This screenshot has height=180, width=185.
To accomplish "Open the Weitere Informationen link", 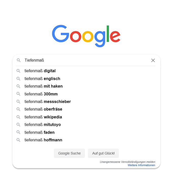I will (141, 165).
